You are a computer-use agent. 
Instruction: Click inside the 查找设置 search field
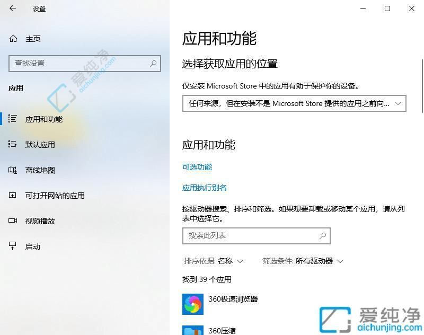point(79,63)
